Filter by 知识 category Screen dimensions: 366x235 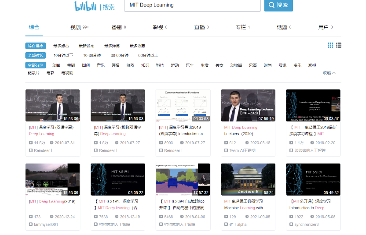(145, 65)
